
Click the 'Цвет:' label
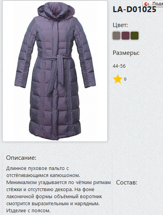point(120,25)
